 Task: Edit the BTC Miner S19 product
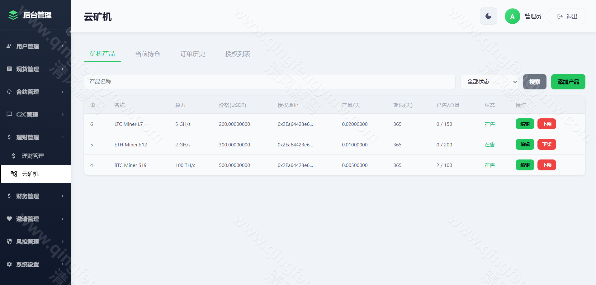coord(525,165)
